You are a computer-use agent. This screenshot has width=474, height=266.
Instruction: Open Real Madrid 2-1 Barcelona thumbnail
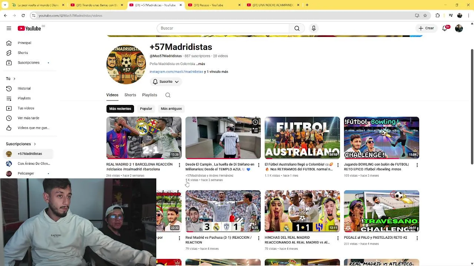tap(144, 138)
